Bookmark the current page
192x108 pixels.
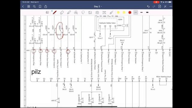coord(40,7)
